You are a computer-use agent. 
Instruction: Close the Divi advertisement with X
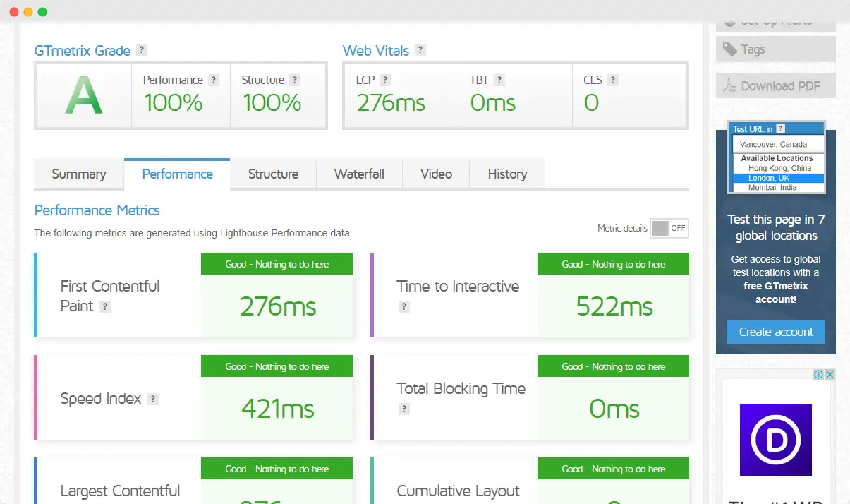coord(830,374)
